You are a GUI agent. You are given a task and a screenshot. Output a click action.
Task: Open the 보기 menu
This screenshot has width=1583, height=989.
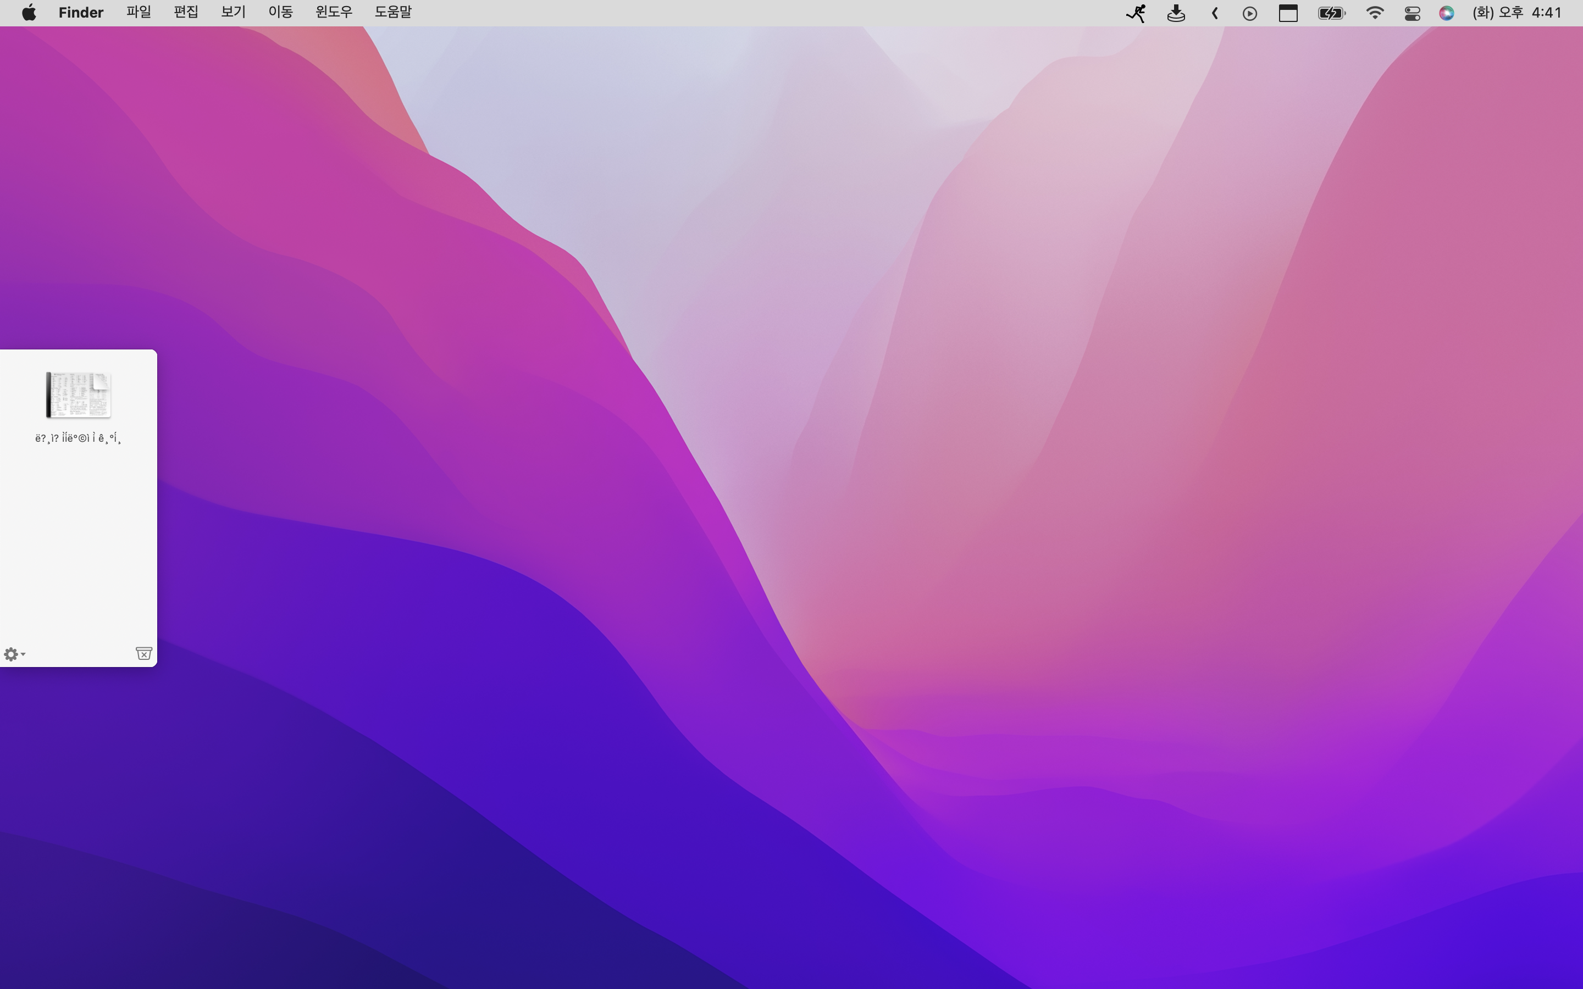coord(233,13)
